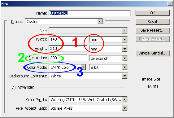
Task: Click the Resolution field showing 300
Action: click(68, 58)
